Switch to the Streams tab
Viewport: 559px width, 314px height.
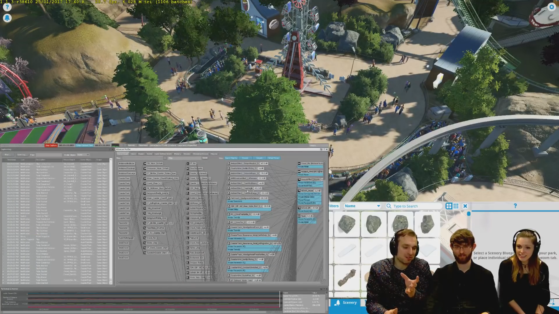click(187, 154)
